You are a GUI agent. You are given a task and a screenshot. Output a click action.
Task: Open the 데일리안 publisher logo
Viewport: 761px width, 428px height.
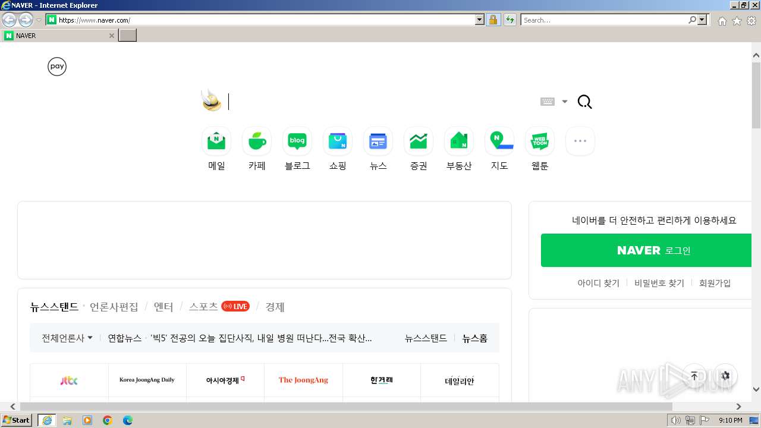click(460, 380)
